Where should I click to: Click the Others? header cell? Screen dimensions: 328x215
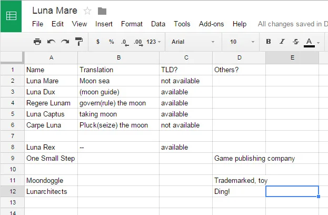(x=239, y=70)
